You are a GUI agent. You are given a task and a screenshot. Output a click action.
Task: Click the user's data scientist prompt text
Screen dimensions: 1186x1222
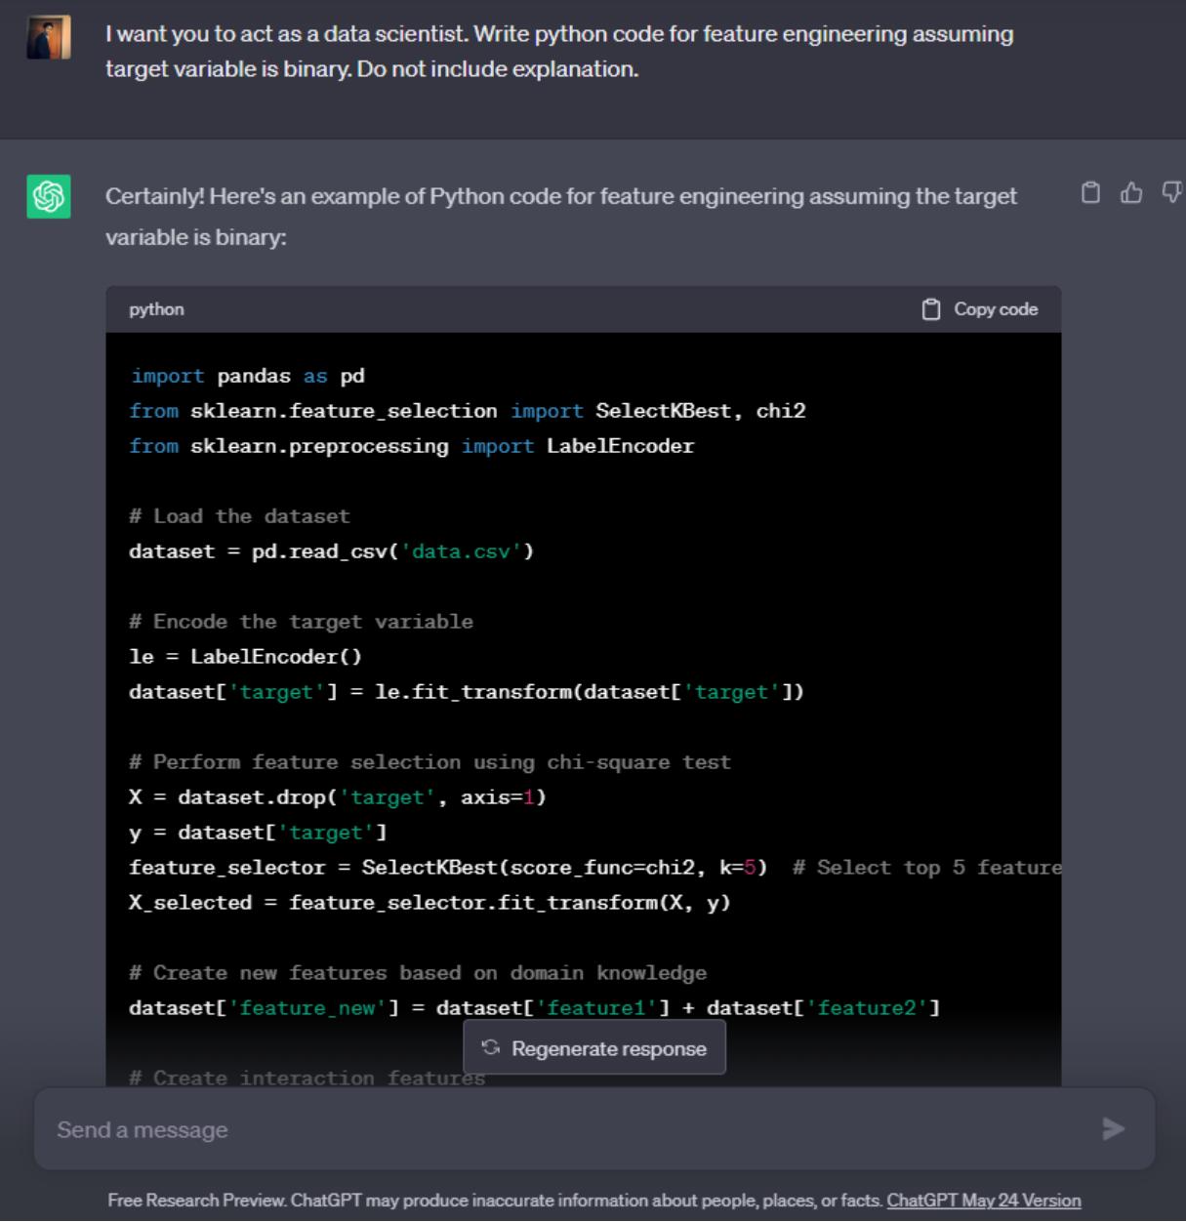[558, 51]
